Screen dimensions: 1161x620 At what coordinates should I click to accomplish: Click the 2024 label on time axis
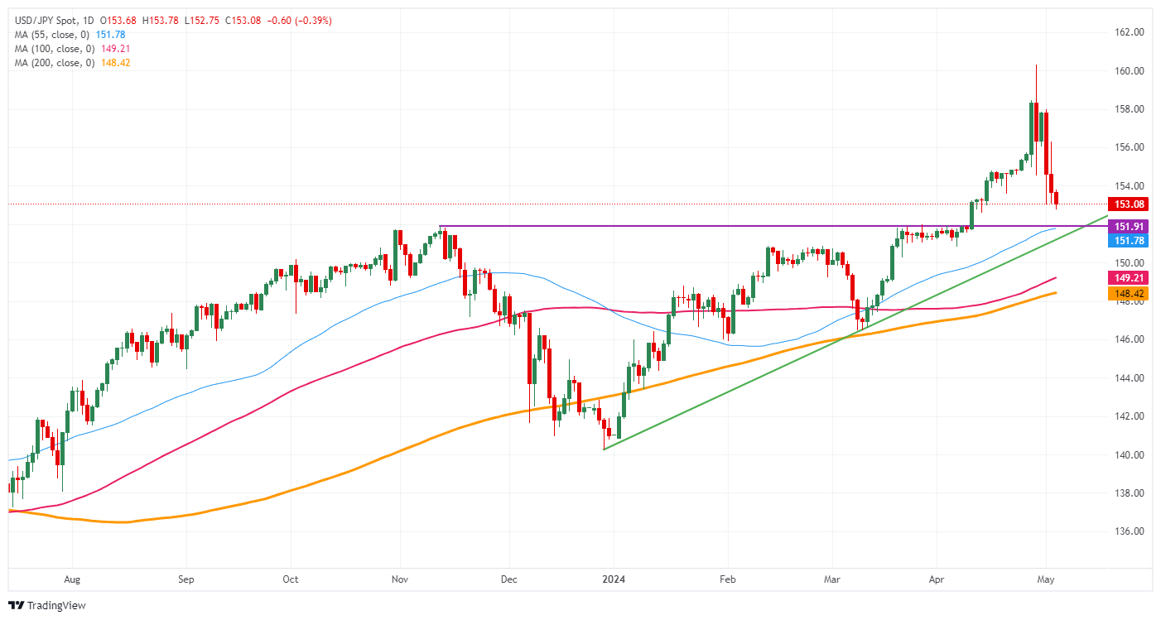click(614, 580)
